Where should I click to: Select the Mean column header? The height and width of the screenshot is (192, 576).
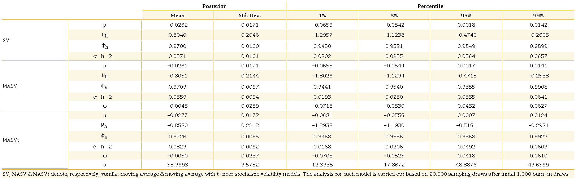tap(177, 15)
